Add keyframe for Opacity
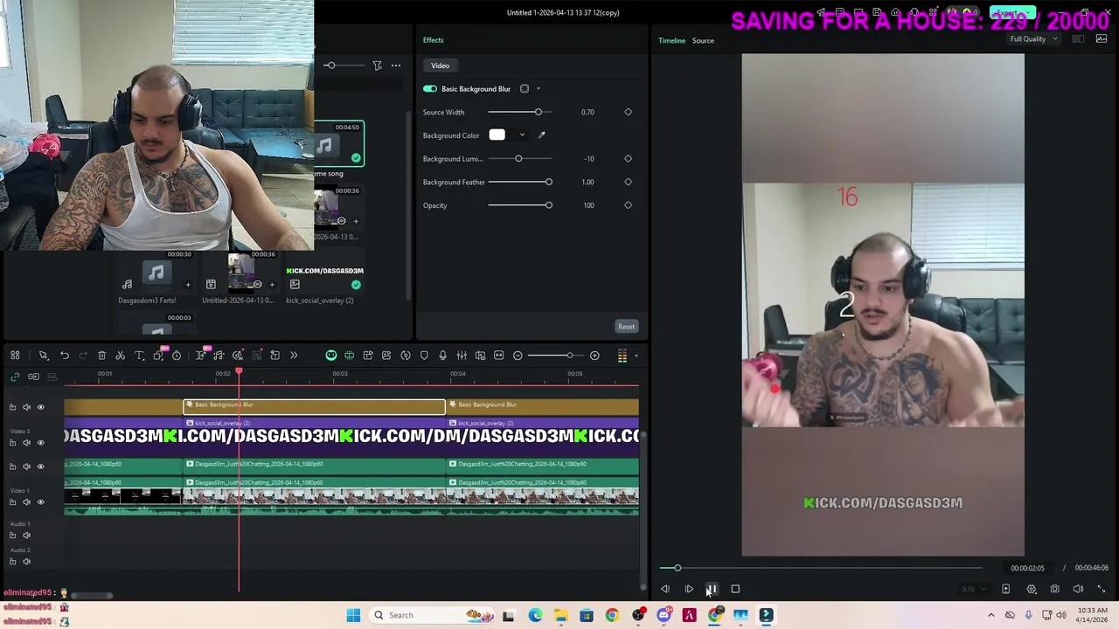This screenshot has height=629, width=1119. (628, 205)
